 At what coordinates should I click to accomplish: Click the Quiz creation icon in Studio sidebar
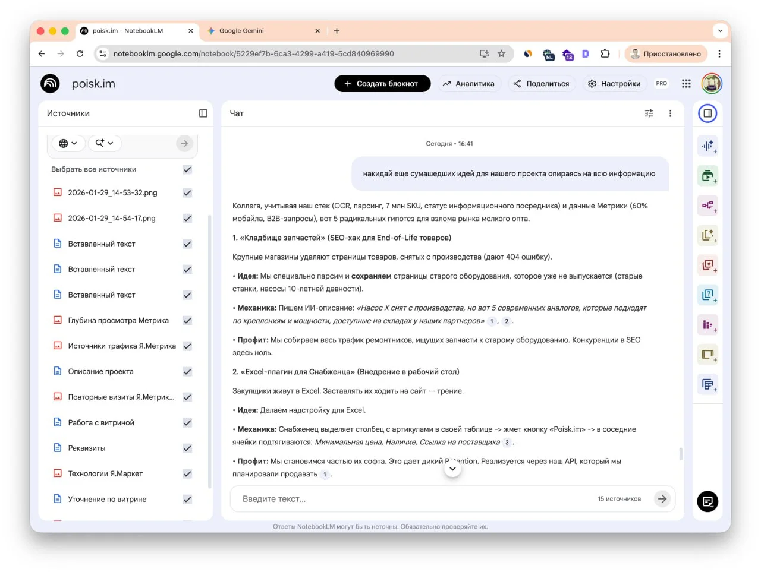(x=707, y=295)
